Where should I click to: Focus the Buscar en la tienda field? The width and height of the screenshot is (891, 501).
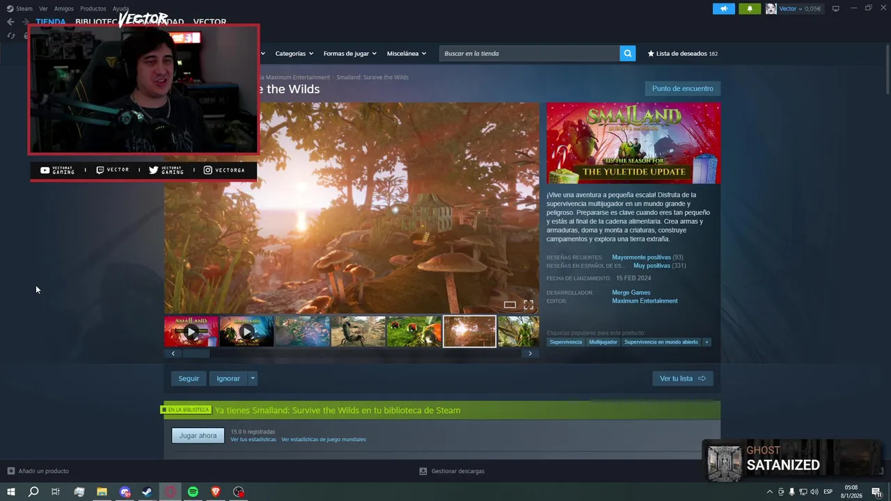coord(529,54)
